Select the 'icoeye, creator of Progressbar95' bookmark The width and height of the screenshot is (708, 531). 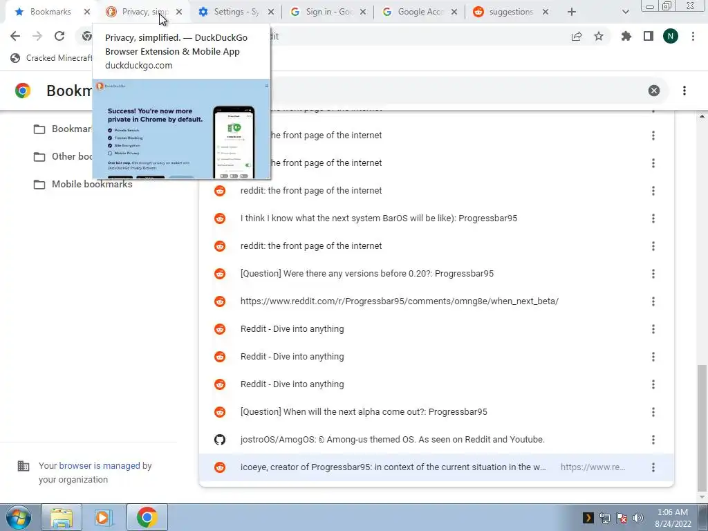point(436,467)
